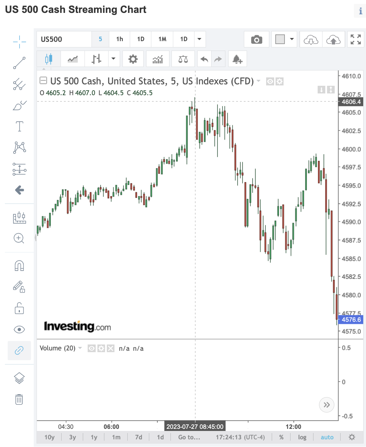
Task: Toggle visibility of all drawings eye icon
Action: tap(19, 329)
